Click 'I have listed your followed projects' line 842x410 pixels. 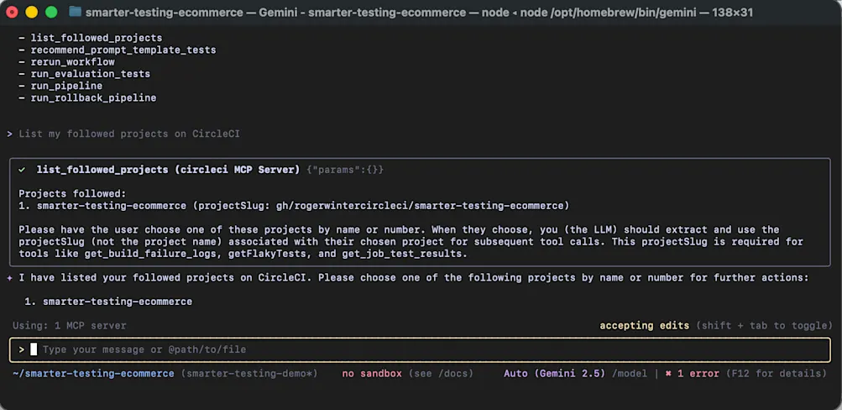tap(414, 278)
